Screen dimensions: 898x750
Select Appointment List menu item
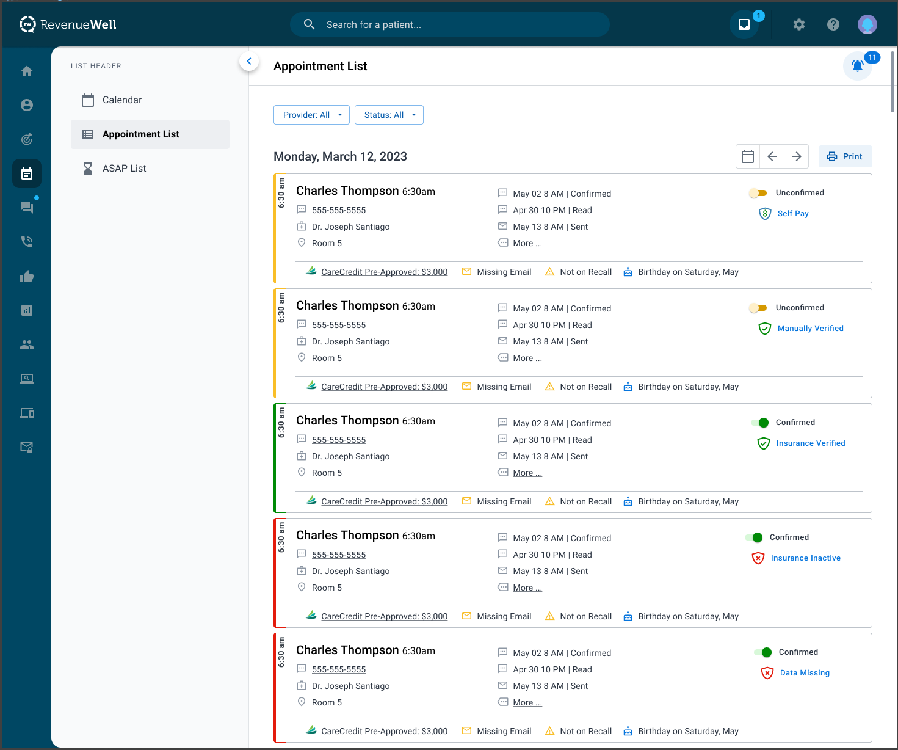click(150, 134)
